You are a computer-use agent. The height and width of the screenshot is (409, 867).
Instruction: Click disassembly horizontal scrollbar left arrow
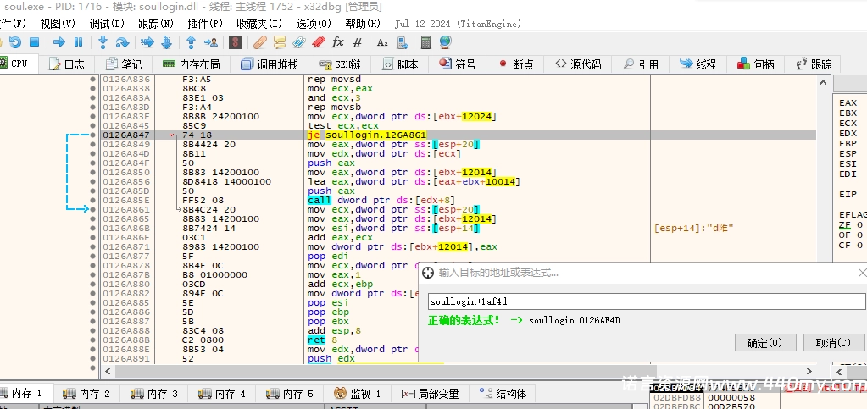[x=107, y=372]
